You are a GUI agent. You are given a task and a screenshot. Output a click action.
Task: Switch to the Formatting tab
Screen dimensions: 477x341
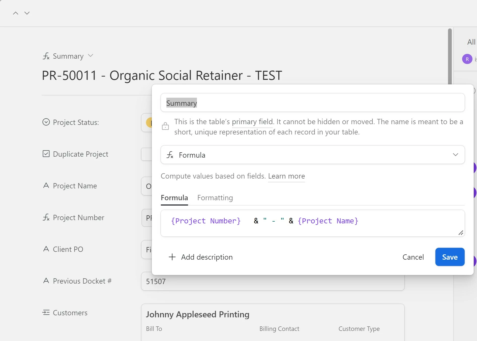pyautogui.click(x=215, y=198)
